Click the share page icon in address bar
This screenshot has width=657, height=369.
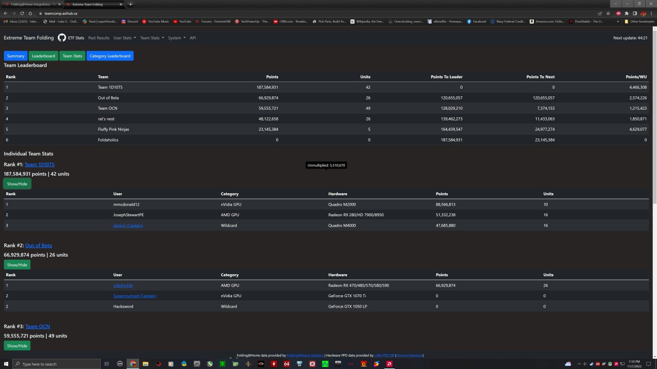pos(600,13)
